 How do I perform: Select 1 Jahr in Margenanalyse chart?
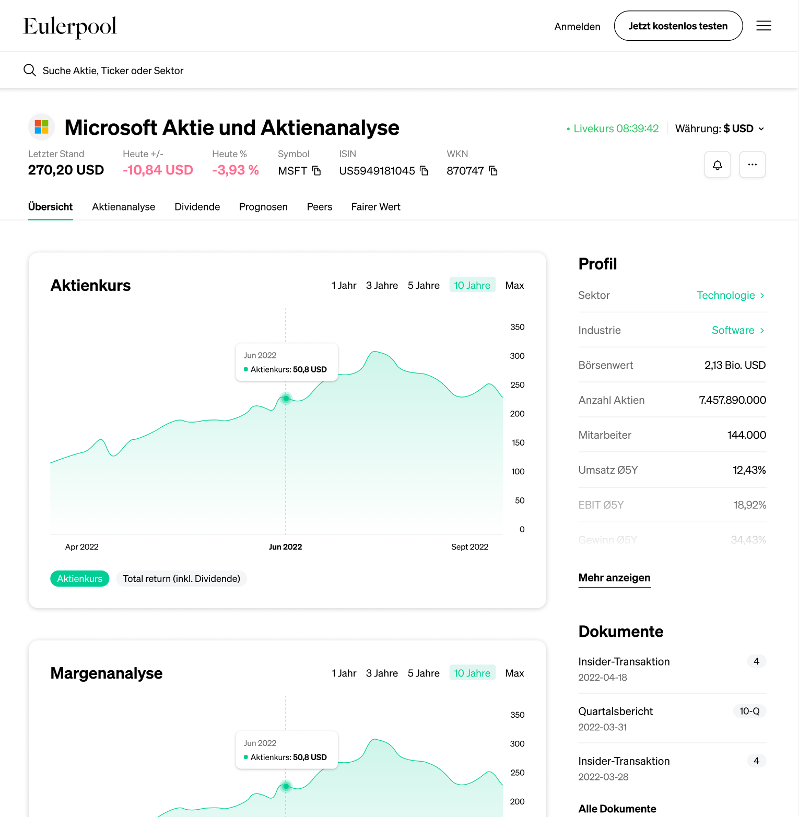344,673
